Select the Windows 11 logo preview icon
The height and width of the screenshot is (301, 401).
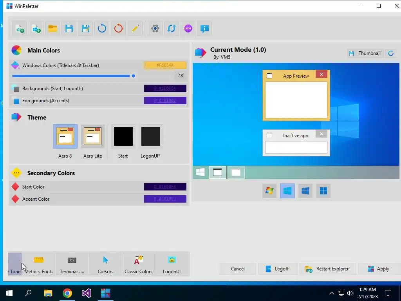[x=323, y=191]
